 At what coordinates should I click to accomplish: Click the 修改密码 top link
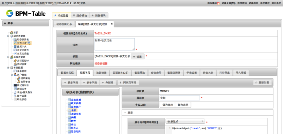[x=242, y=3]
